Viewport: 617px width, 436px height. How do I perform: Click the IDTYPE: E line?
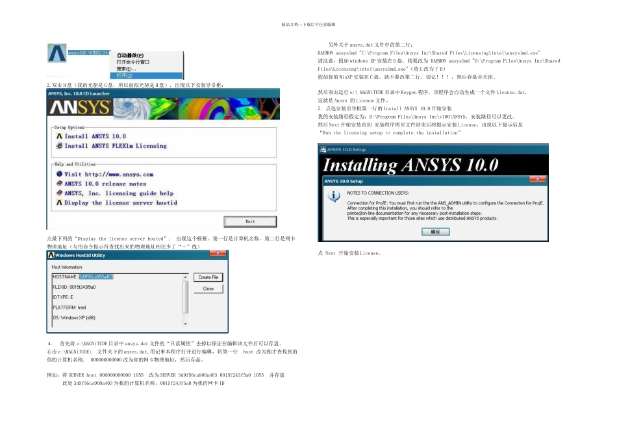pyautogui.click(x=63, y=297)
